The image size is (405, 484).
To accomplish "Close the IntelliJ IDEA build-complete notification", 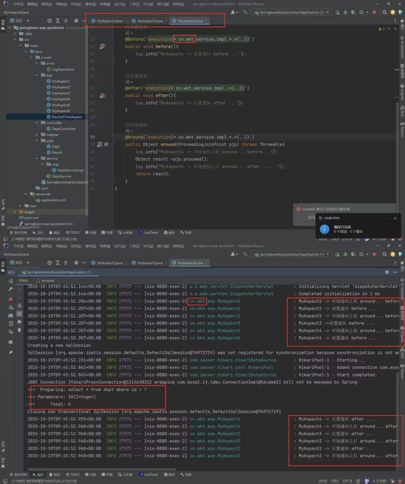I will 395,218.
